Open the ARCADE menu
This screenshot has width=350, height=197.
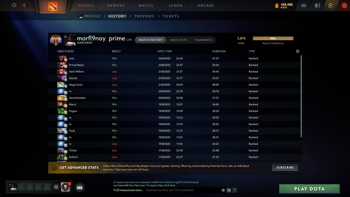click(x=206, y=6)
